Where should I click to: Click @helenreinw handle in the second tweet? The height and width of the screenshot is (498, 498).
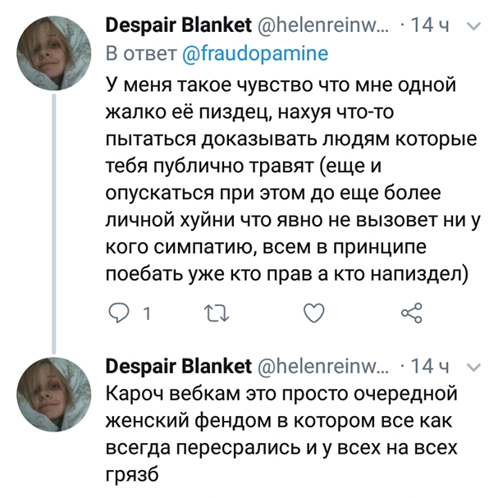click(328, 363)
